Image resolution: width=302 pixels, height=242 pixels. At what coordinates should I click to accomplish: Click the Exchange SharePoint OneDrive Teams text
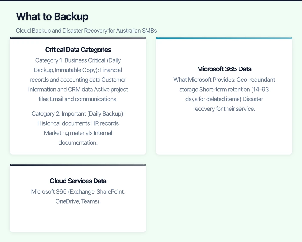tap(78, 196)
